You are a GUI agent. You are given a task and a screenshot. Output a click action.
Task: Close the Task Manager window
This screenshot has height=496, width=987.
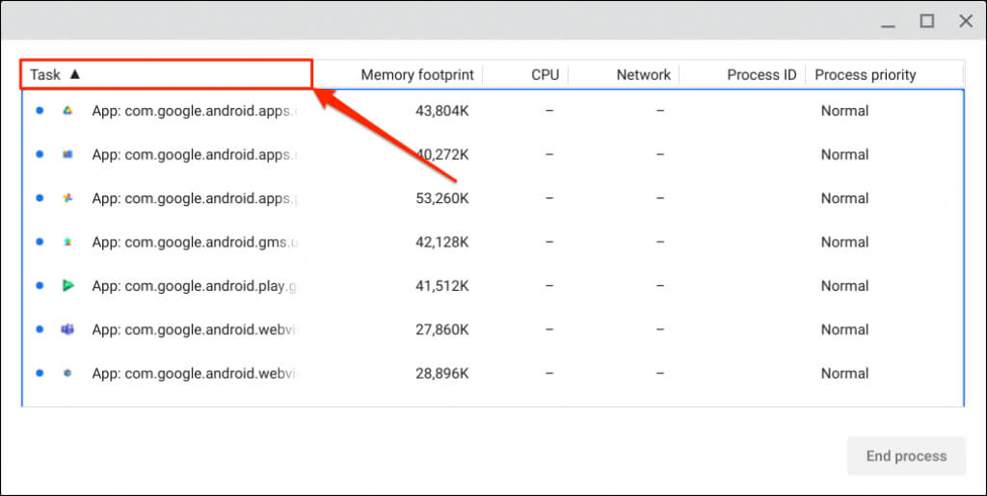click(966, 21)
